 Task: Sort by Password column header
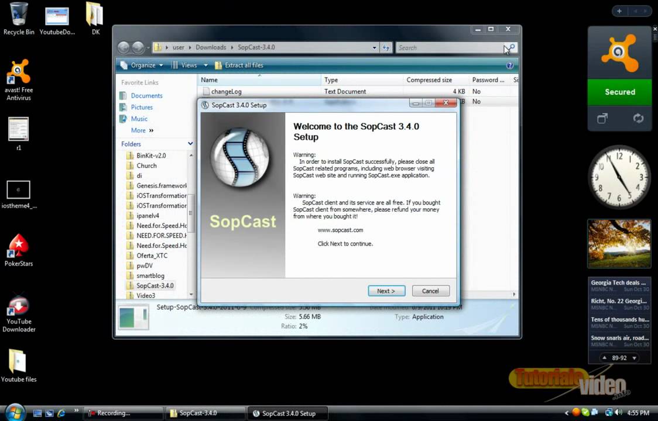pyautogui.click(x=489, y=80)
